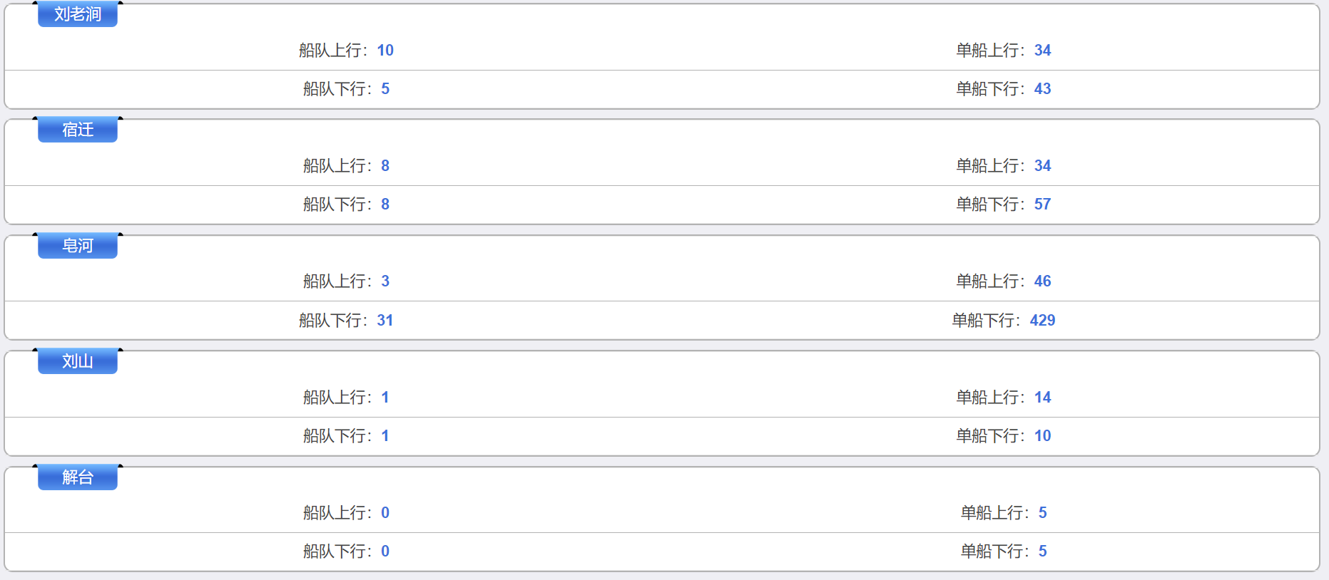The height and width of the screenshot is (580, 1329).
Task: Click 刘老涧 单船上行 value 34
Action: (x=1042, y=51)
